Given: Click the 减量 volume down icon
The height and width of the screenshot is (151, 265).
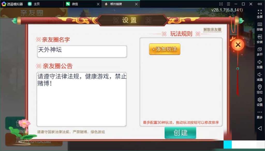Looking at the screenshot, I should tap(260, 77).
